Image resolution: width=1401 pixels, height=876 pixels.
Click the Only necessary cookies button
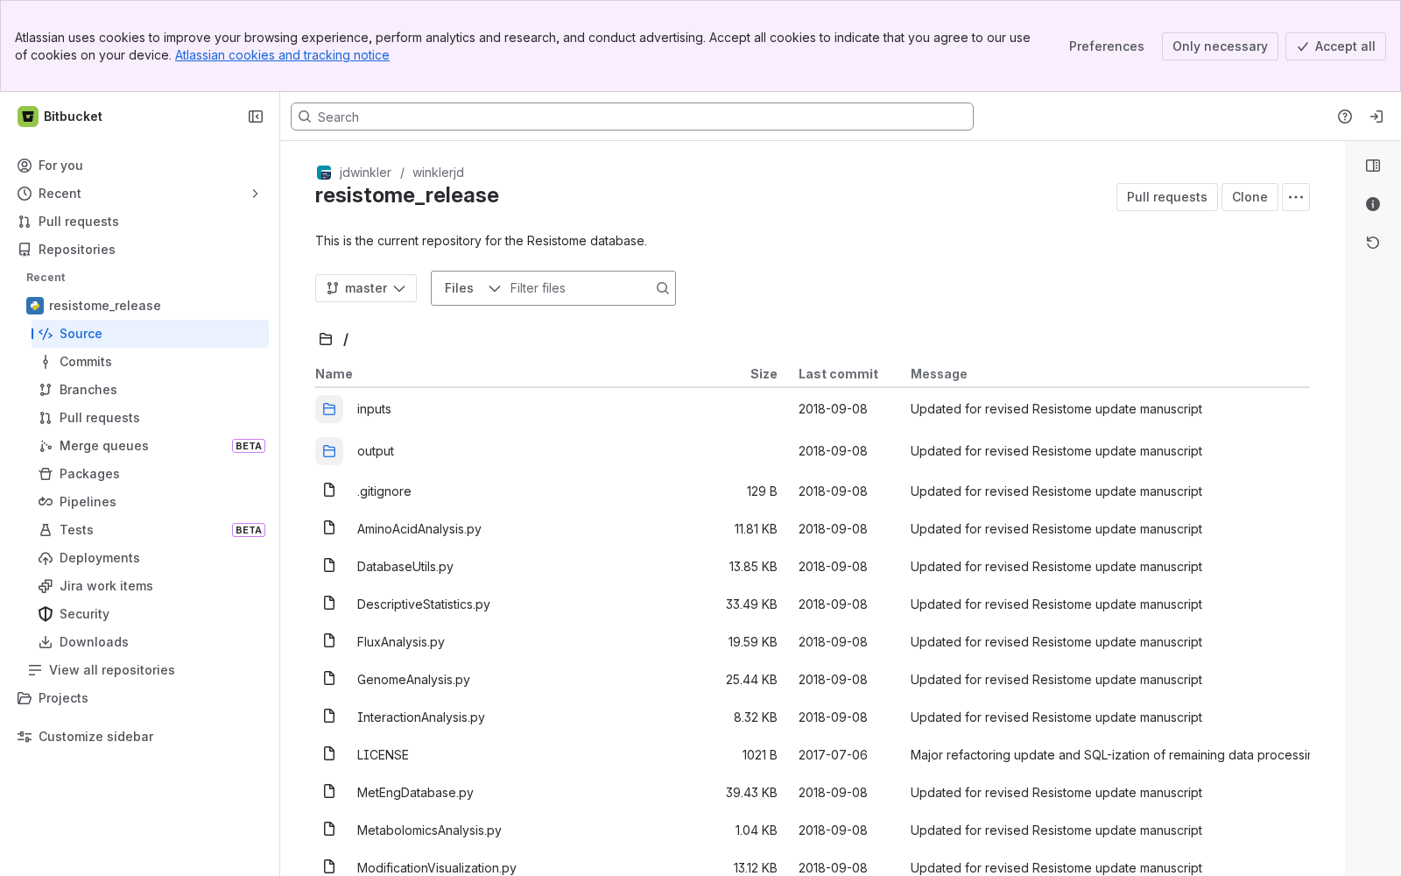click(1220, 46)
